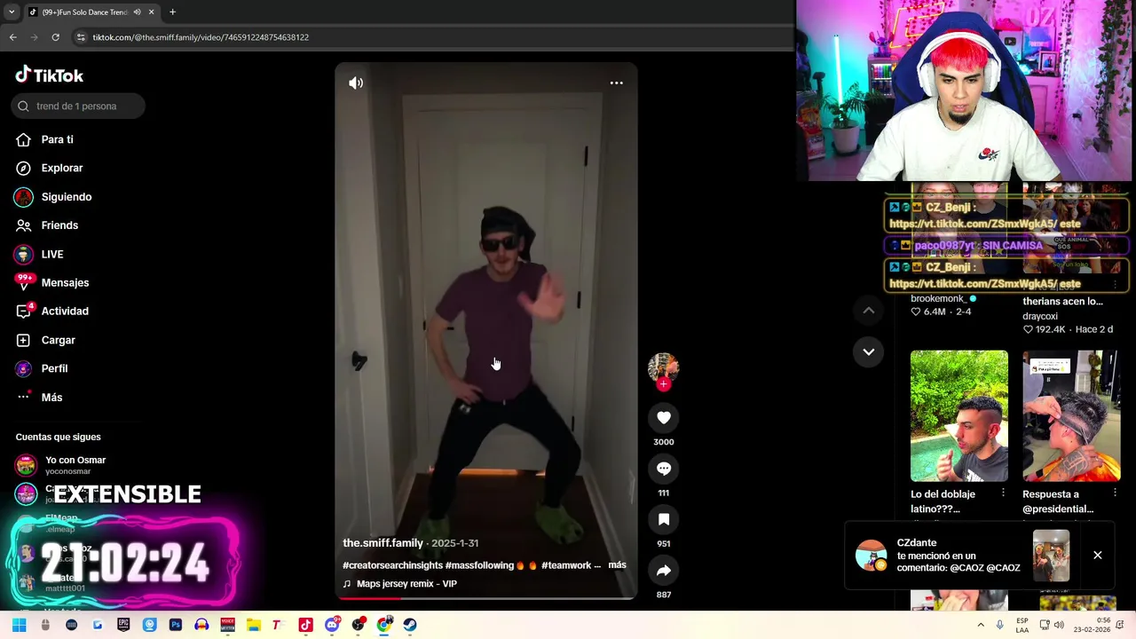Switch to Chrome in the taskbar
Viewport: 1136px width, 639px height.
click(x=384, y=625)
